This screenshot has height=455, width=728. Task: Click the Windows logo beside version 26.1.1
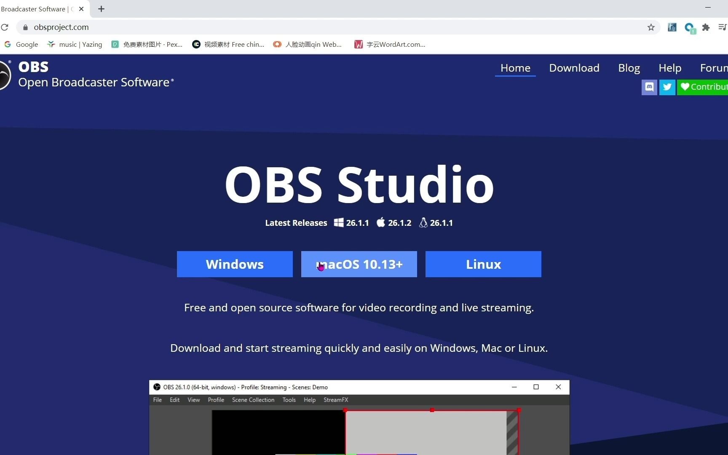click(338, 222)
